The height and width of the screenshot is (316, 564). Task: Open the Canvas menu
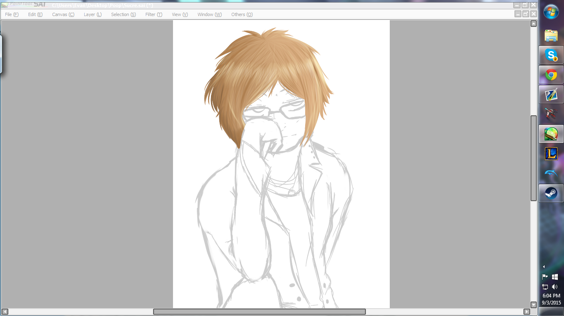(x=63, y=14)
